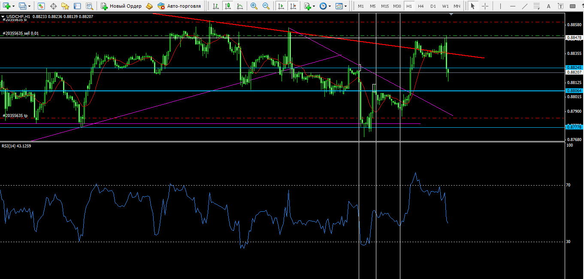The height and width of the screenshot is (279, 584).
Task: Select the trendline drawing tool
Action: tap(524, 6)
